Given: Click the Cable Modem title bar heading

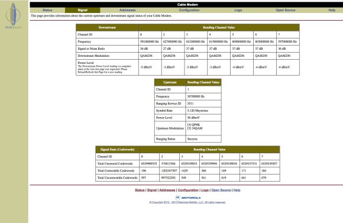Looking at the screenshot, I should click(187, 5).
